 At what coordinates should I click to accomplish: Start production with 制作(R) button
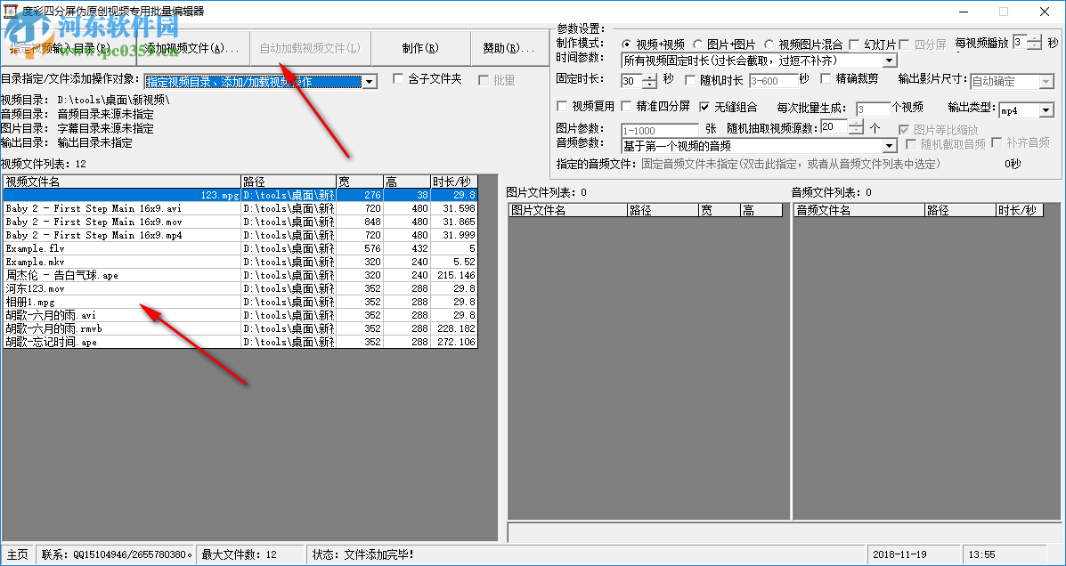click(420, 47)
